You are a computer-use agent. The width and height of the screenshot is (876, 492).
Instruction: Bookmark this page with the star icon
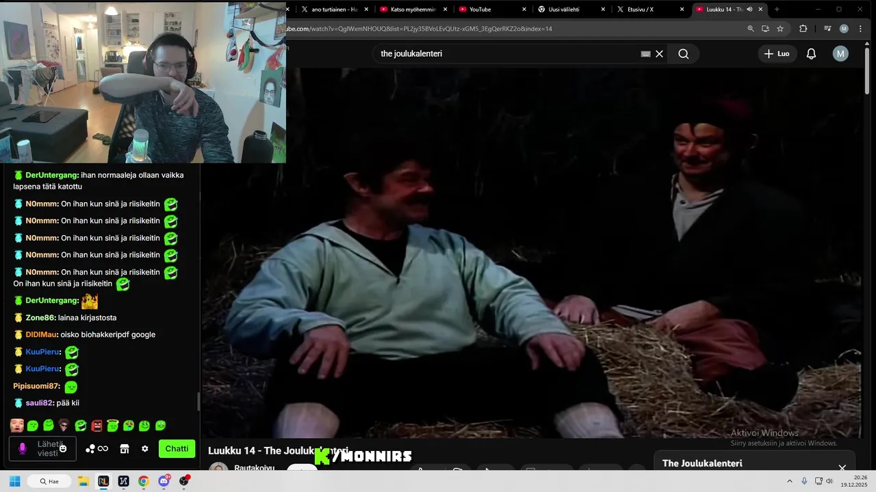click(x=780, y=29)
